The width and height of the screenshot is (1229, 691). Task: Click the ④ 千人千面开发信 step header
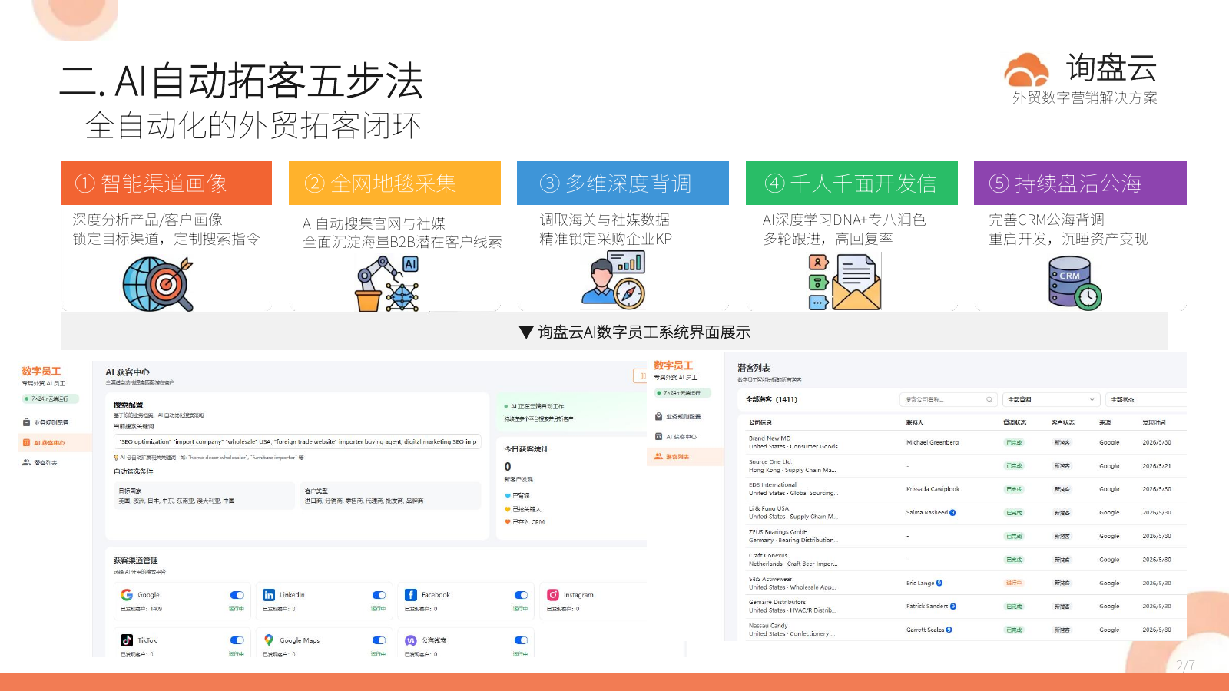point(852,183)
